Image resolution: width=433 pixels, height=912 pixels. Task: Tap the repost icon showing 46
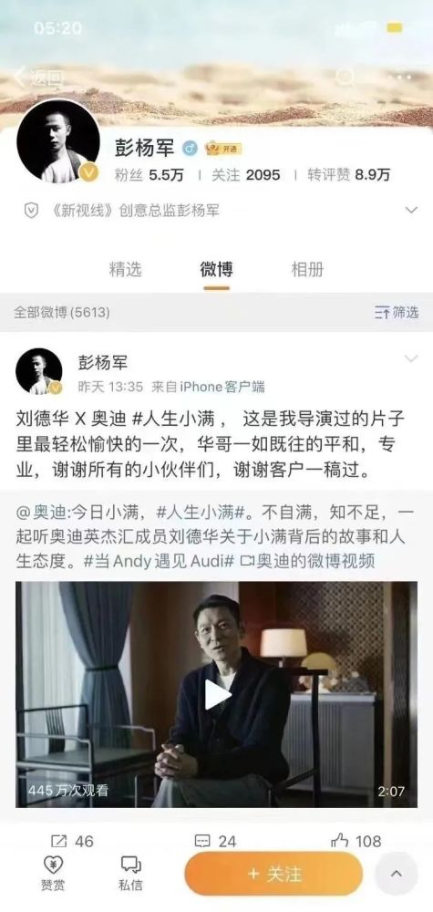(72, 841)
